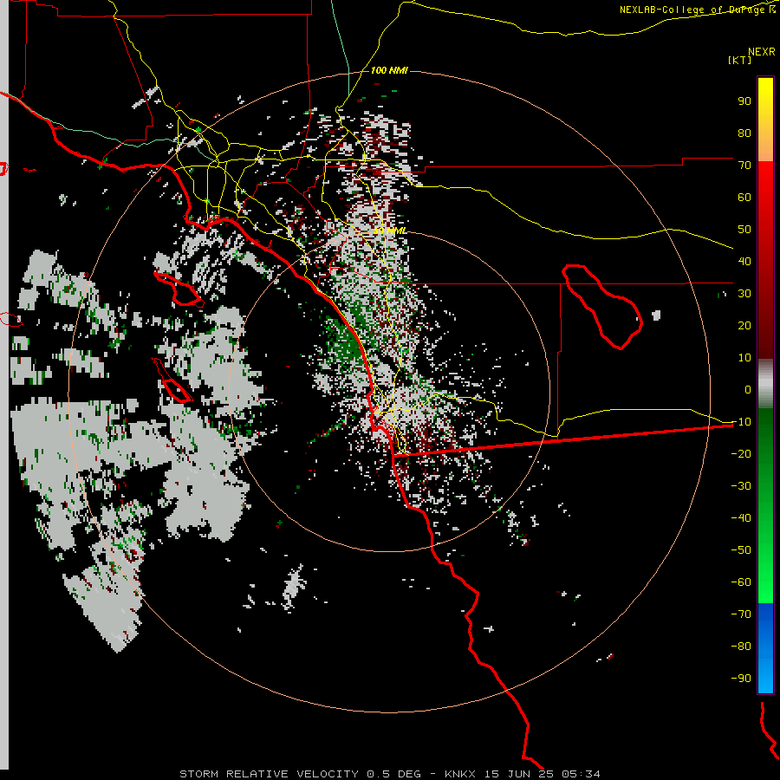Click the 50 NMI range ring label
The width and height of the screenshot is (780, 780).
[x=389, y=231]
